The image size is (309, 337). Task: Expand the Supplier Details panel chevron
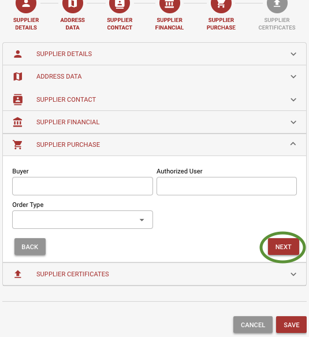(293, 54)
